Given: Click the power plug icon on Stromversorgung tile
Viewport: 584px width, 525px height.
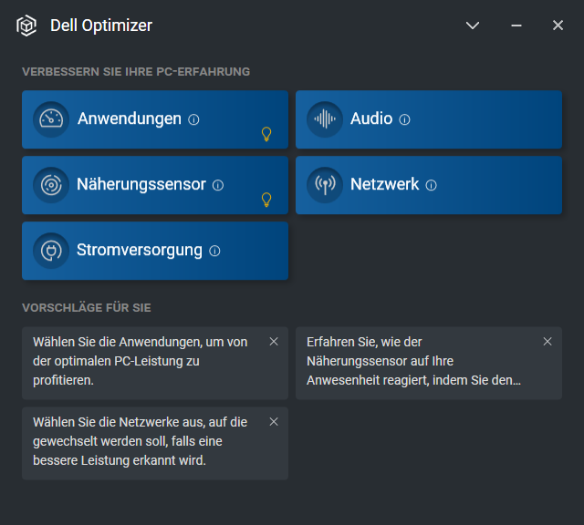Looking at the screenshot, I should pyautogui.click(x=51, y=251).
